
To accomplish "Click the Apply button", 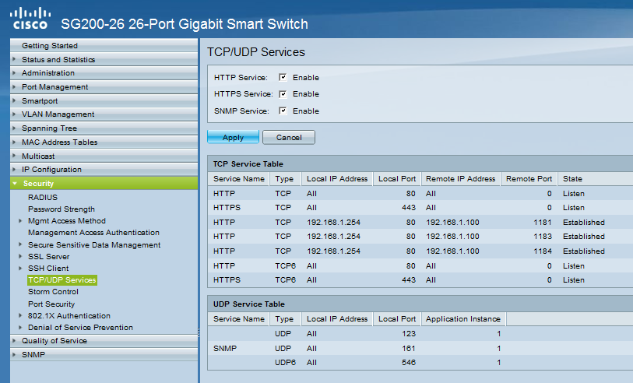I will (x=233, y=137).
